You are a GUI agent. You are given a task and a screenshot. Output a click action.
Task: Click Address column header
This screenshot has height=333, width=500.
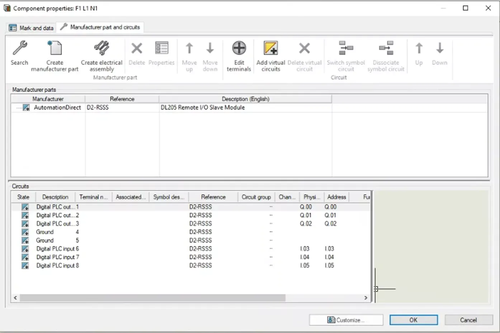click(336, 197)
